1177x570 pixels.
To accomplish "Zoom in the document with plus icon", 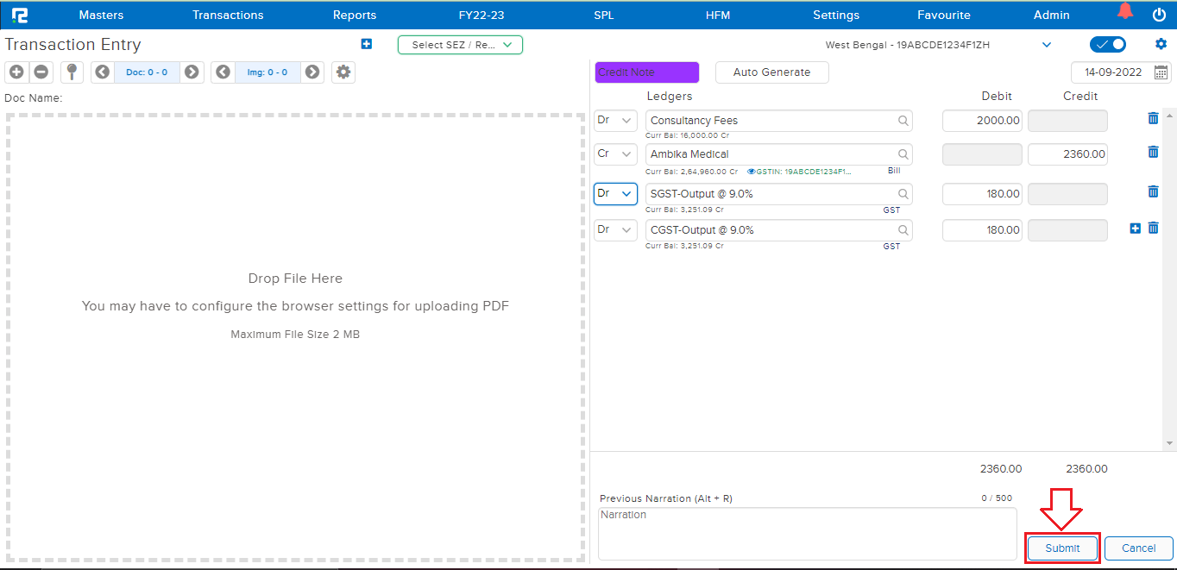I will [x=16, y=72].
